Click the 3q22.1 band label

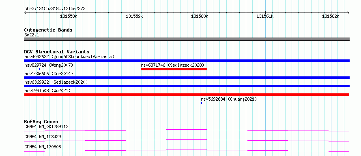pyautogui.click(x=31, y=35)
